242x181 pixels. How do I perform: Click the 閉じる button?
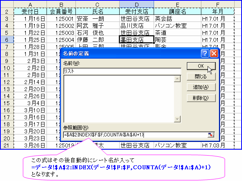[x=201, y=77]
